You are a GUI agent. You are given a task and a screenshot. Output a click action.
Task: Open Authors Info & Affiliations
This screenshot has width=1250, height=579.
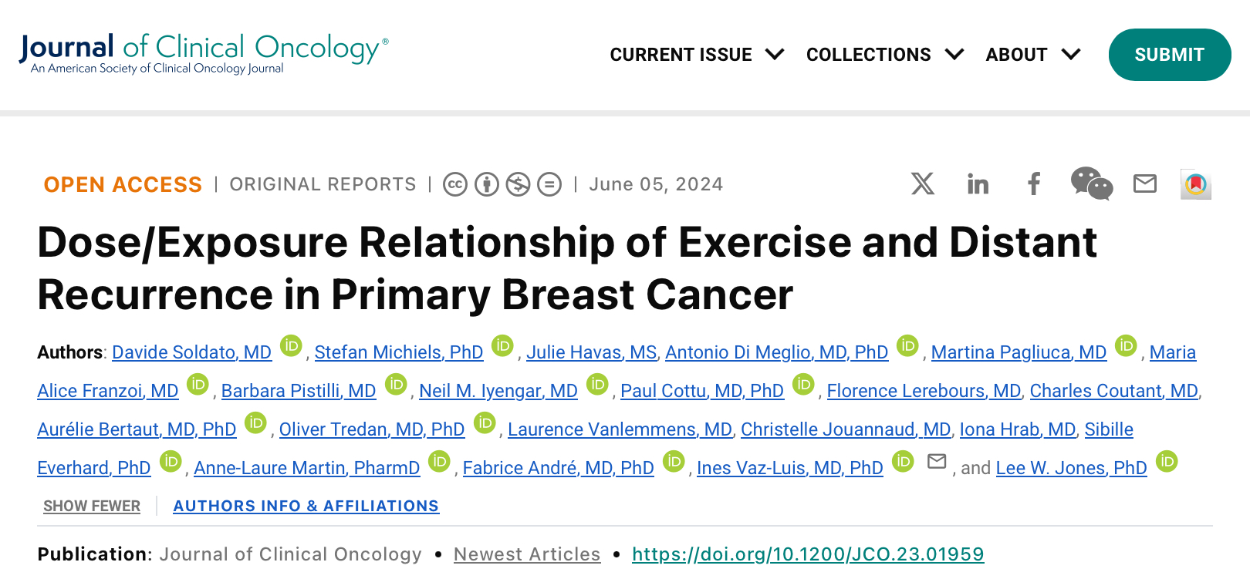click(x=306, y=506)
